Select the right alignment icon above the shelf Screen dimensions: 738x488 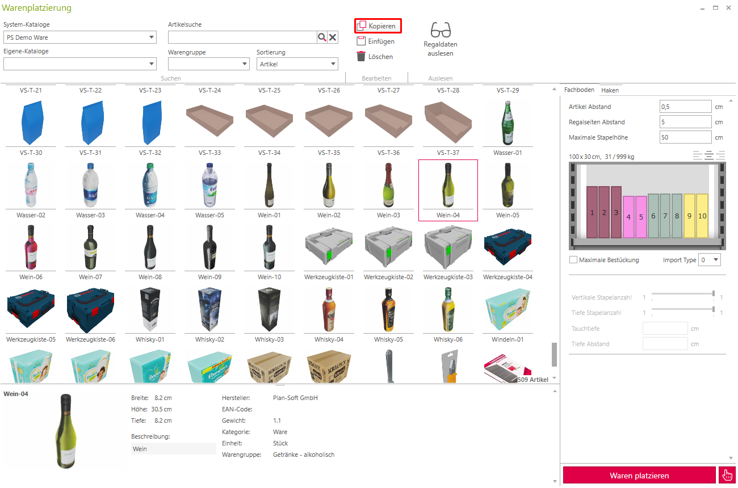click(x=721, y=155)
